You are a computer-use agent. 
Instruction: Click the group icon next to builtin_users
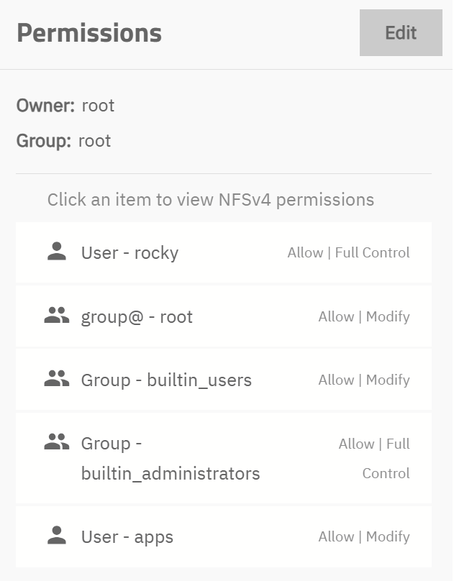(x=56, y=379)
